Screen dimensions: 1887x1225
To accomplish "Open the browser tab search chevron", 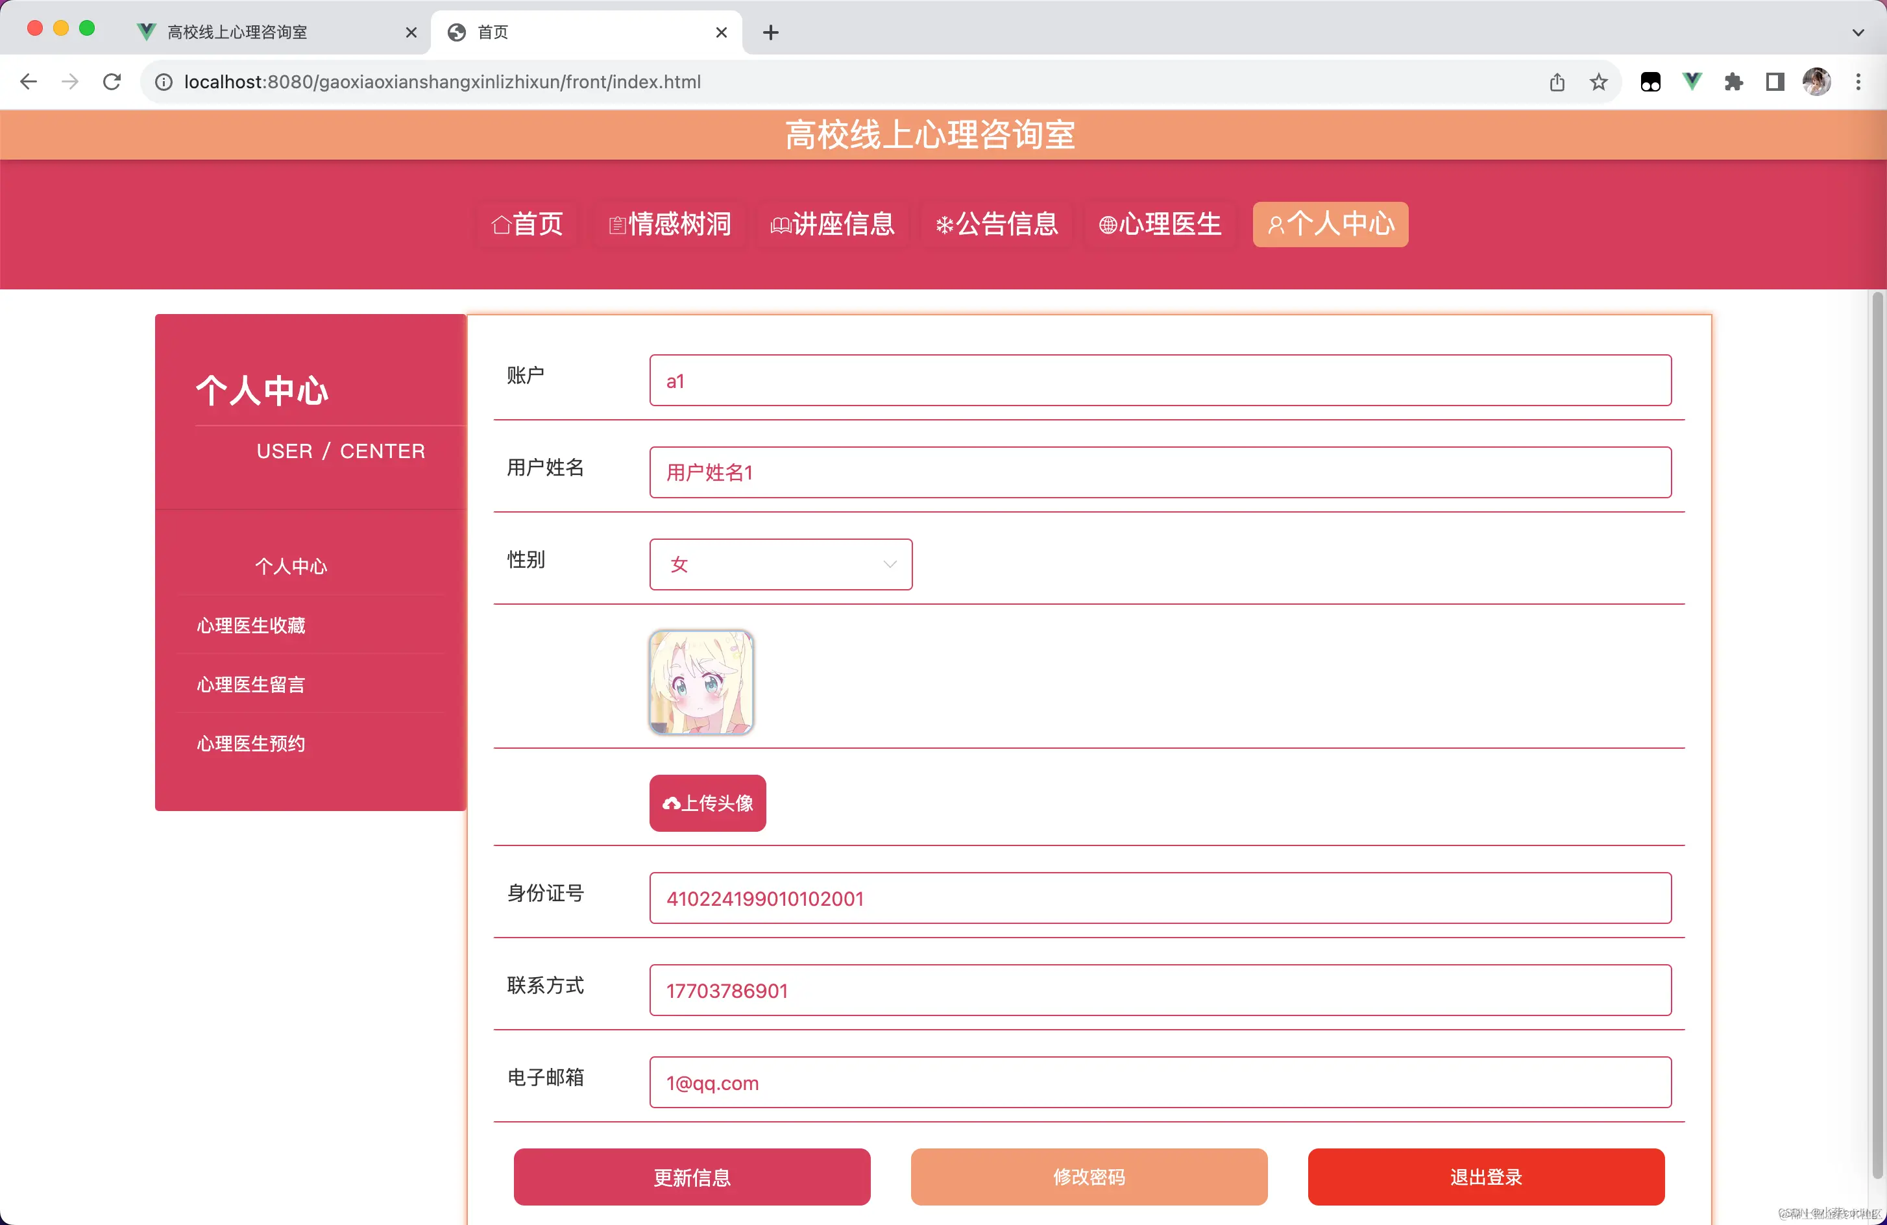I will (x=1857, y=32).
